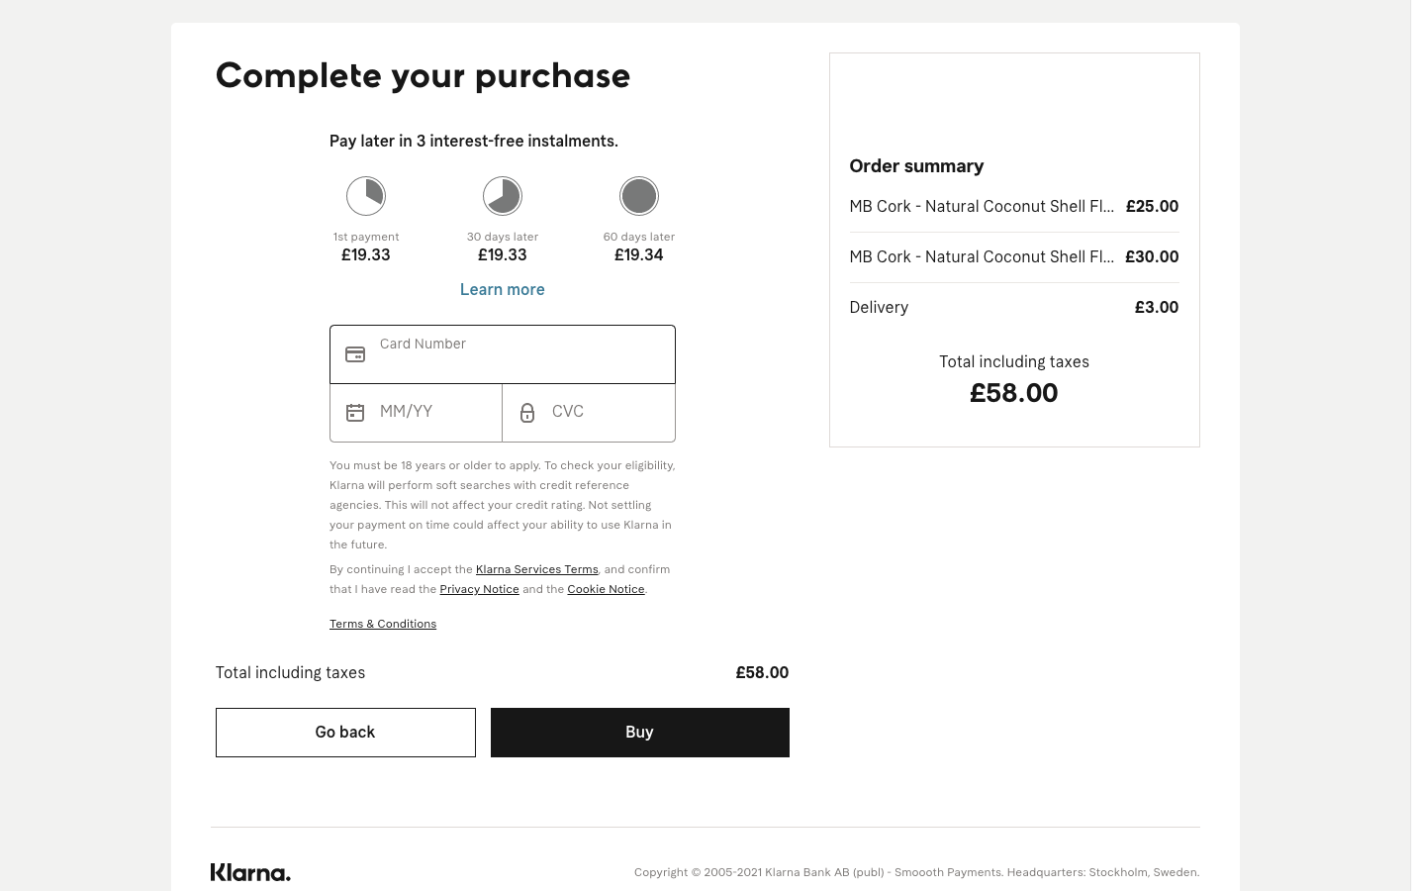Focus the Card Number input field
1412x891 pixels.
tap(503, 354)
